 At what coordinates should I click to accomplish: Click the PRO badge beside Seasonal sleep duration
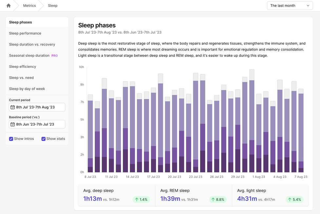click(54, 56)
